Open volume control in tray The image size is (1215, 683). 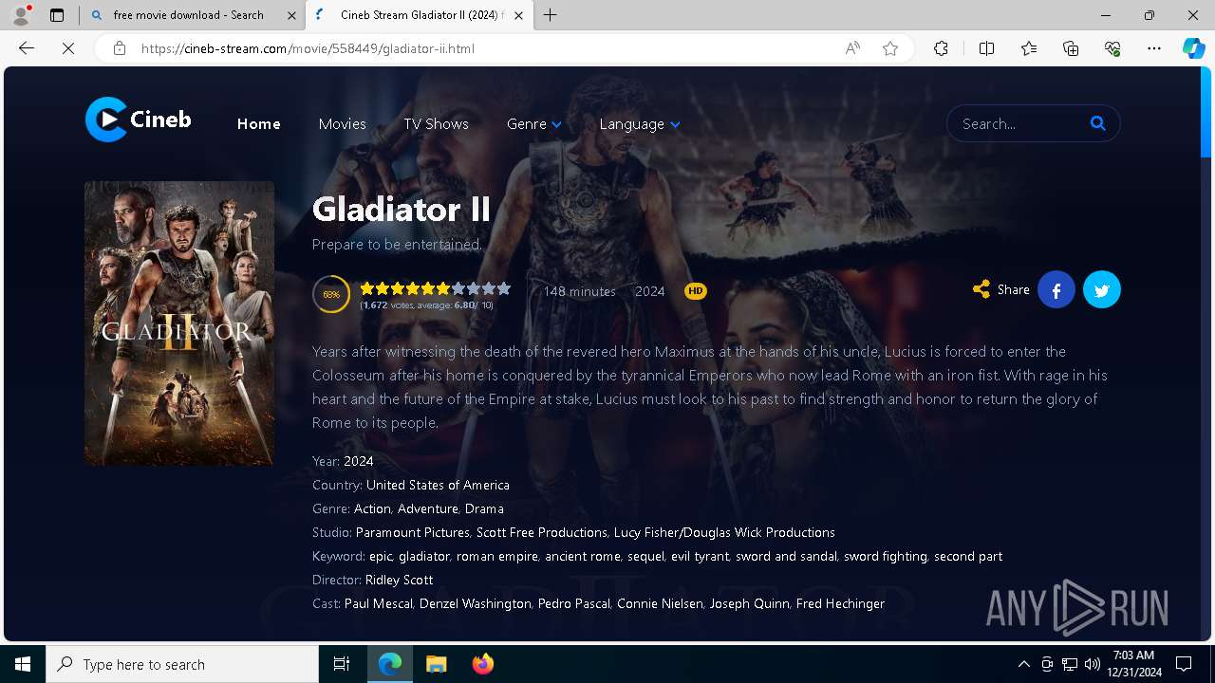pyautogui.click(x=1092, y=664)
